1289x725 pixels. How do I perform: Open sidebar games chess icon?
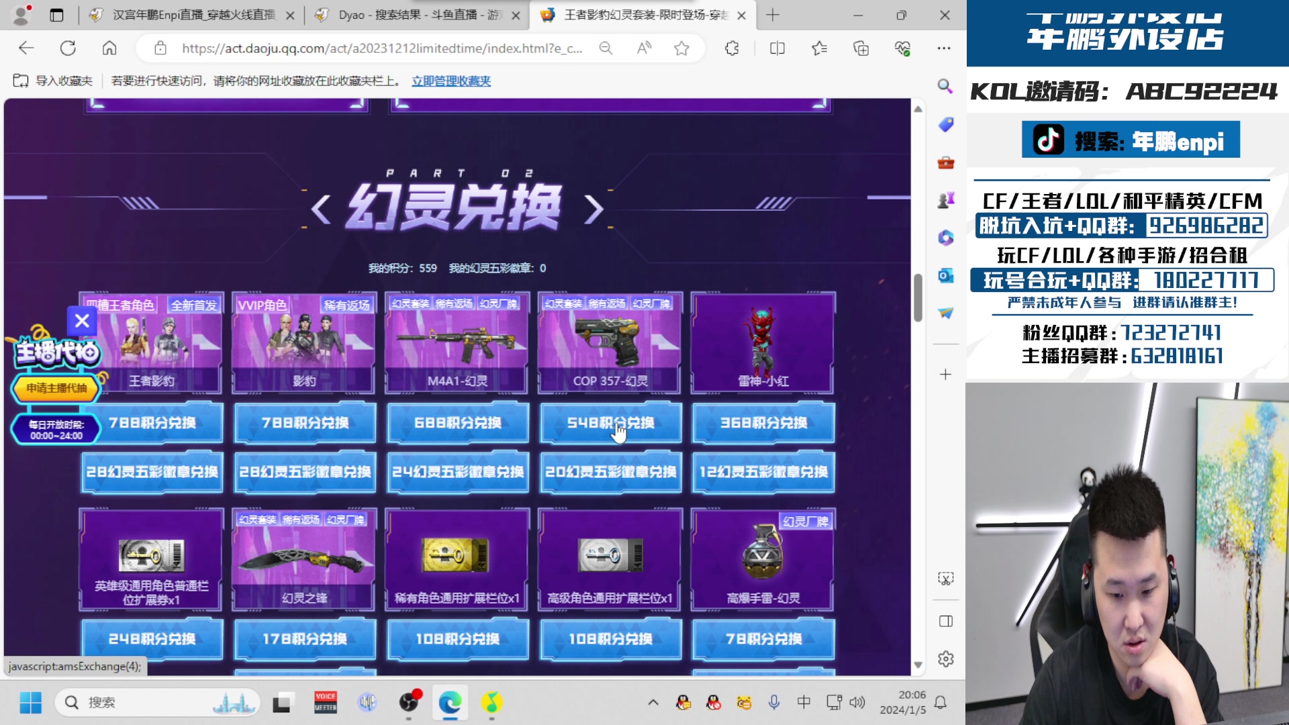(x=945, y=200)
